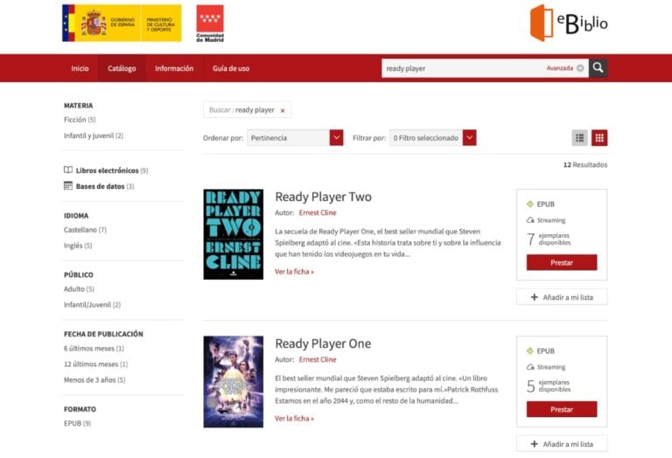Click the plus icon for Ready Player One list
Screen dimensions: 672x458
click(534, 444)
